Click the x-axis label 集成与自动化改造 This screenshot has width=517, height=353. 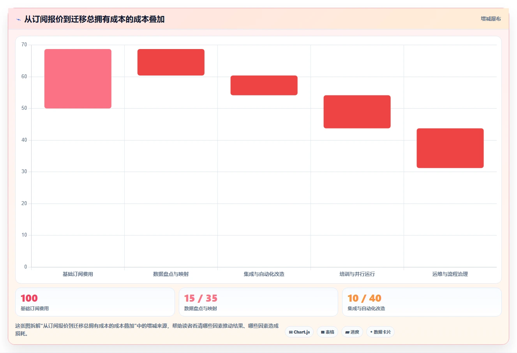click(x=264, y=274)
